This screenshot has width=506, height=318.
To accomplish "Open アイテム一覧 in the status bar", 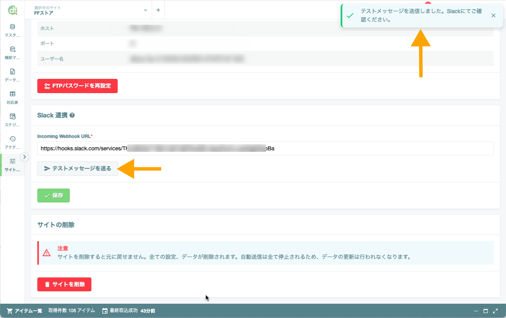I will click(25, 311).
